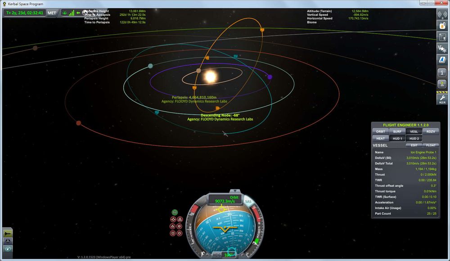
Task: Click the Kerbal toolbar icon above the KER button
Action: pos(442,84)
